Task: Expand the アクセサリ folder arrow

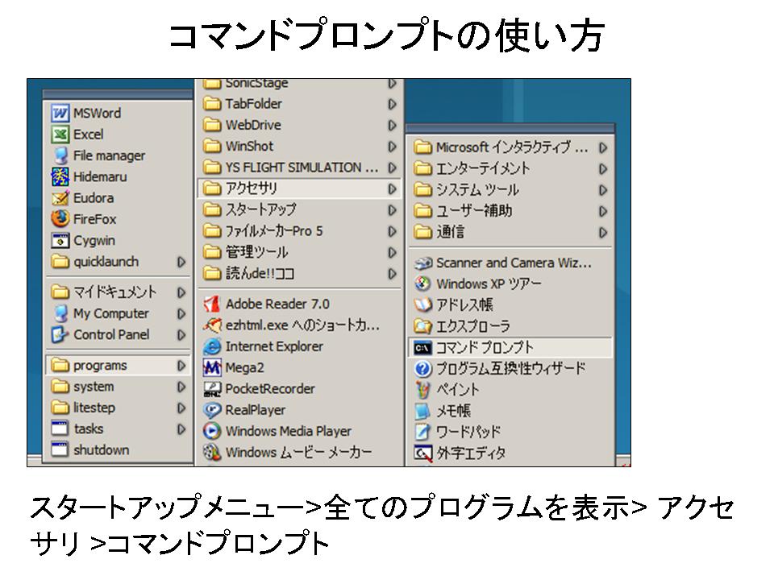Action: pyautogui.click(x=392, y=188)
